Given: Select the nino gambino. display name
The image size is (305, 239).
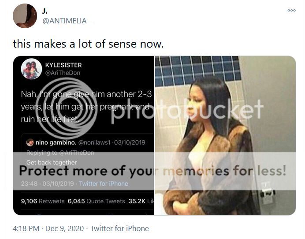Looking at the screenshot, I should [x=56, y=142].
